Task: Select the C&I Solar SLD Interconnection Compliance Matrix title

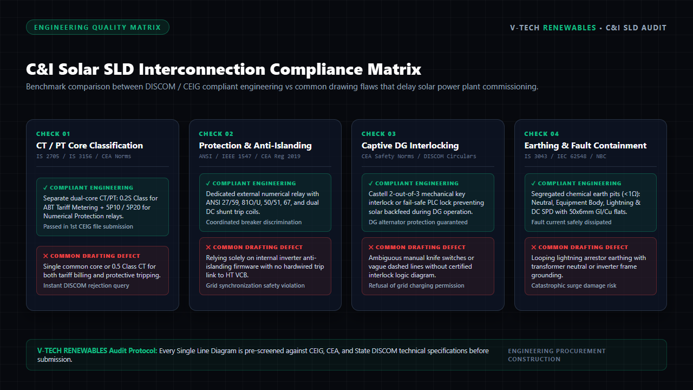Action: click(224, 69)
